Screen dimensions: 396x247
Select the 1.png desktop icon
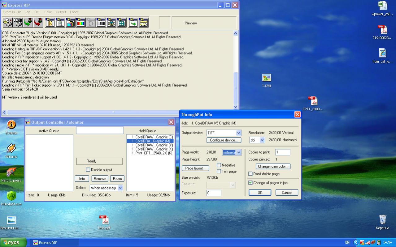pyautogui.click(x=266, y=80)
